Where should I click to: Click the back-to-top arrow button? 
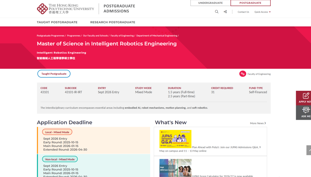[309, 150]
